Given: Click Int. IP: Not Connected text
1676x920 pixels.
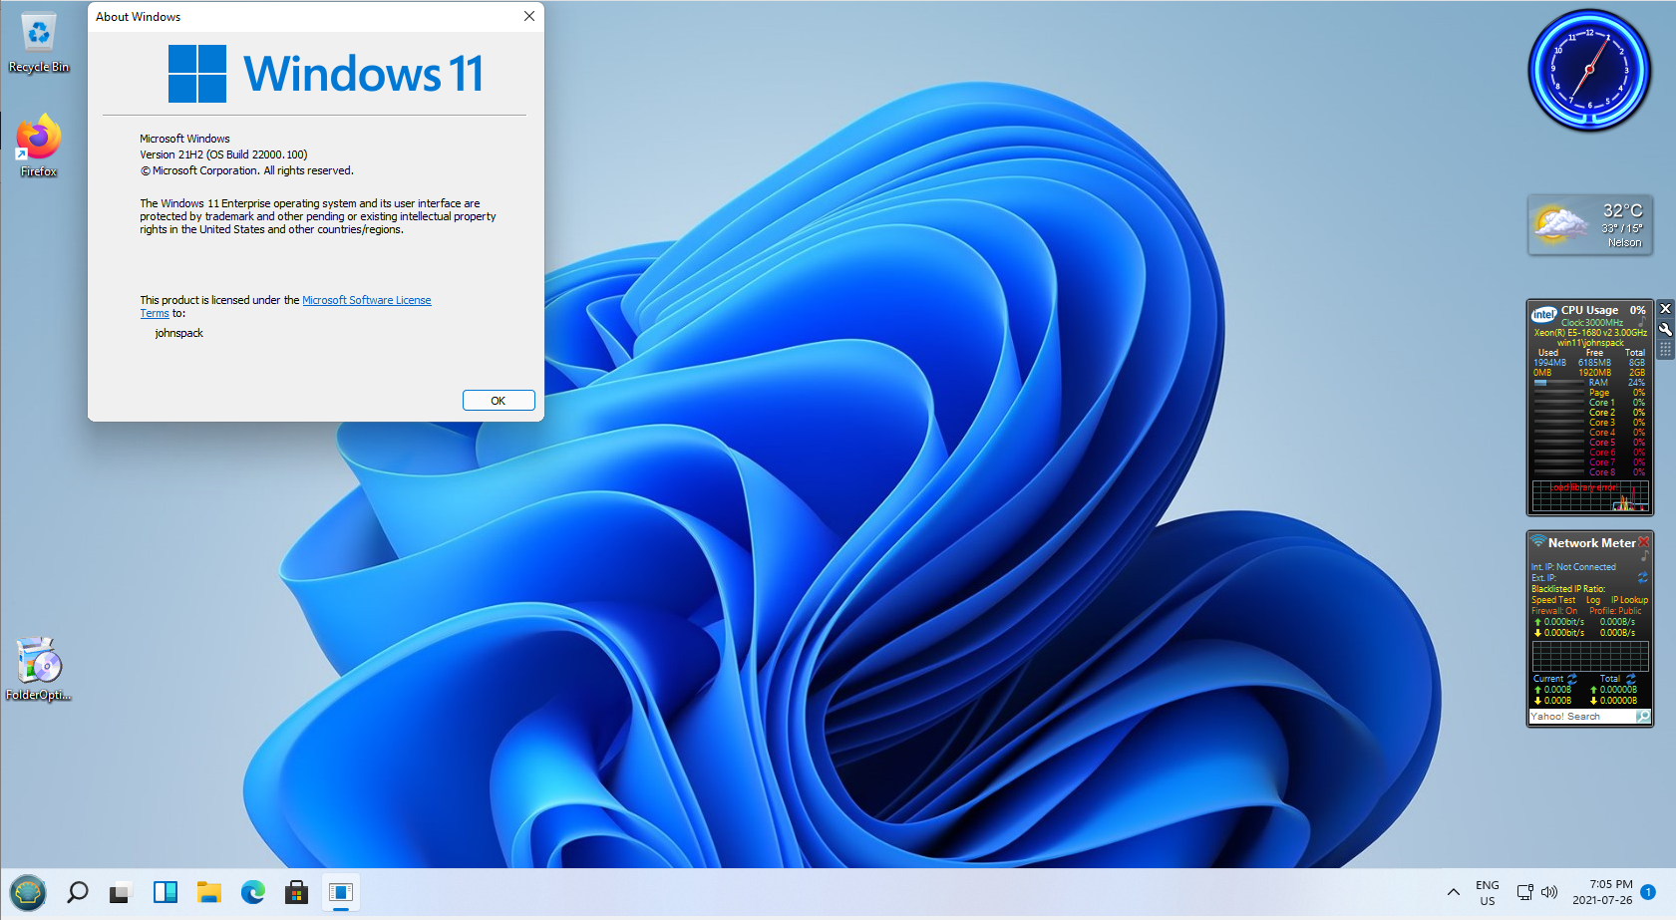Looking at the screenshot, I should (1573, 567).
